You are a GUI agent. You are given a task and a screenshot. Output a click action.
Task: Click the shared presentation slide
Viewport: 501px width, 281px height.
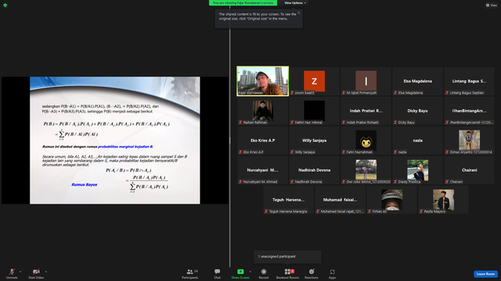(x=115, y=140)
